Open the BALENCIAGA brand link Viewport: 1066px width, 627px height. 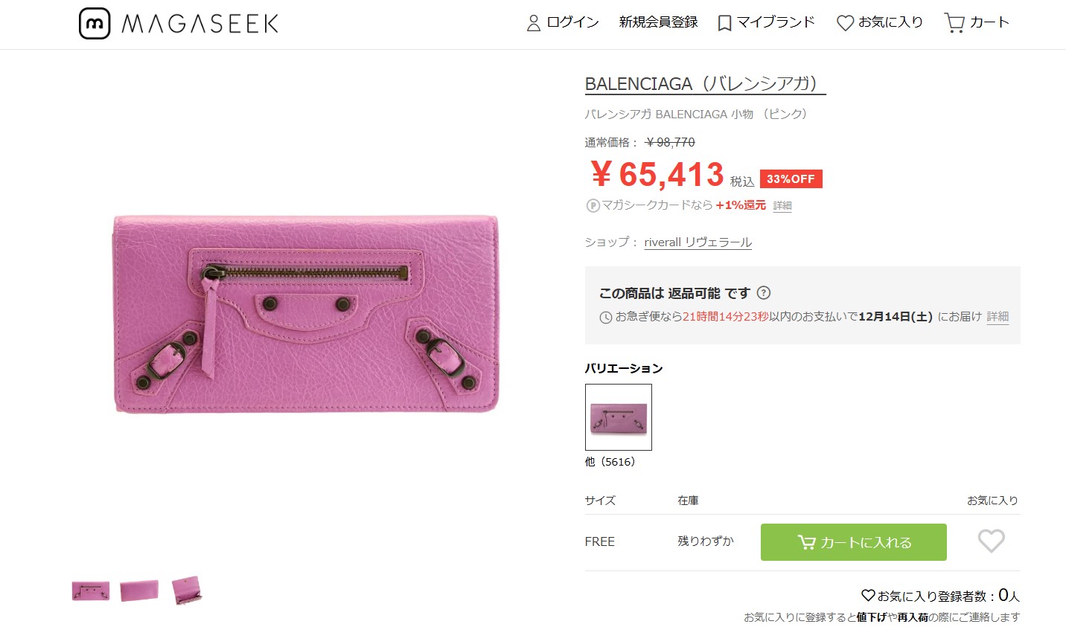point(705,84)
